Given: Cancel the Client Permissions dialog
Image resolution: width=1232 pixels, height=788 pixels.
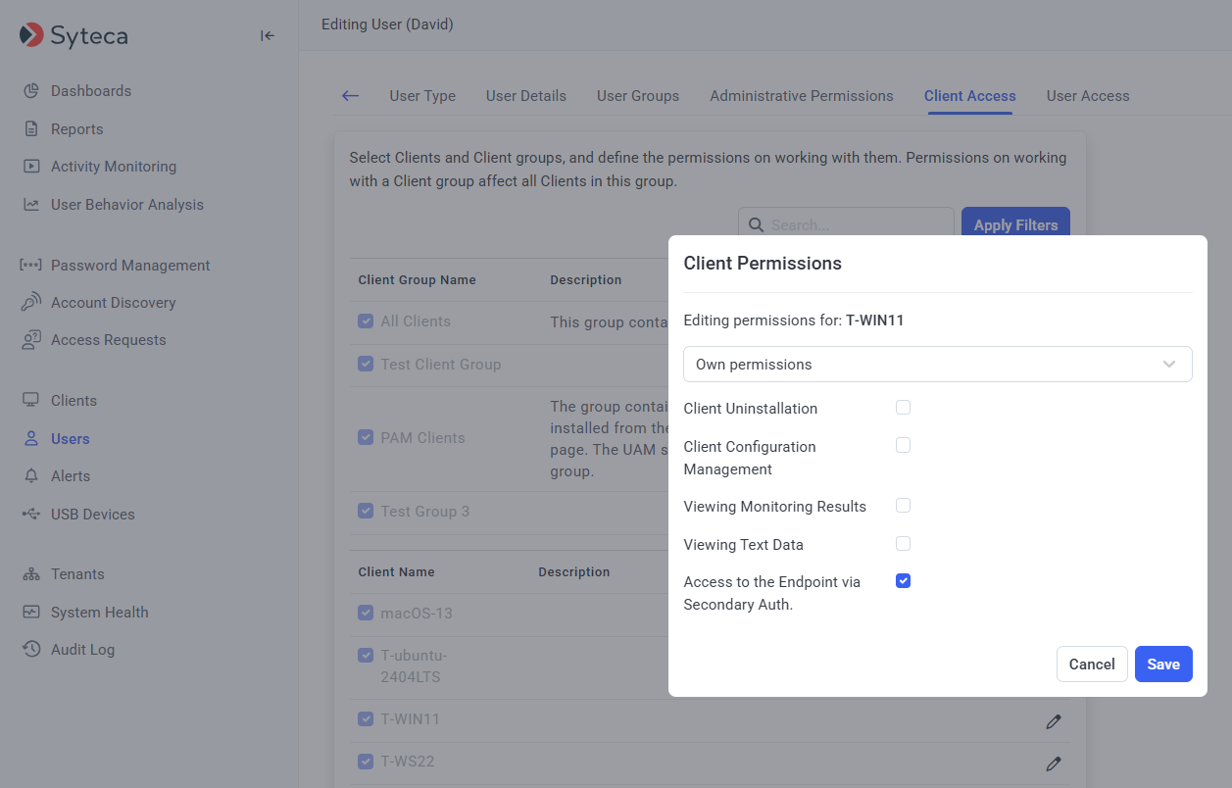Looking at the screenshot, I should pyautogui.click(x=1091, y=665).
